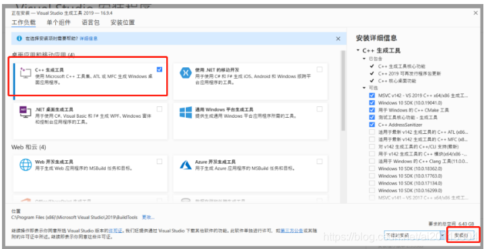The image size is (484, 249).
Task: Click the Web 开发生成工具 globe icon
Action: tap(26, 164)
